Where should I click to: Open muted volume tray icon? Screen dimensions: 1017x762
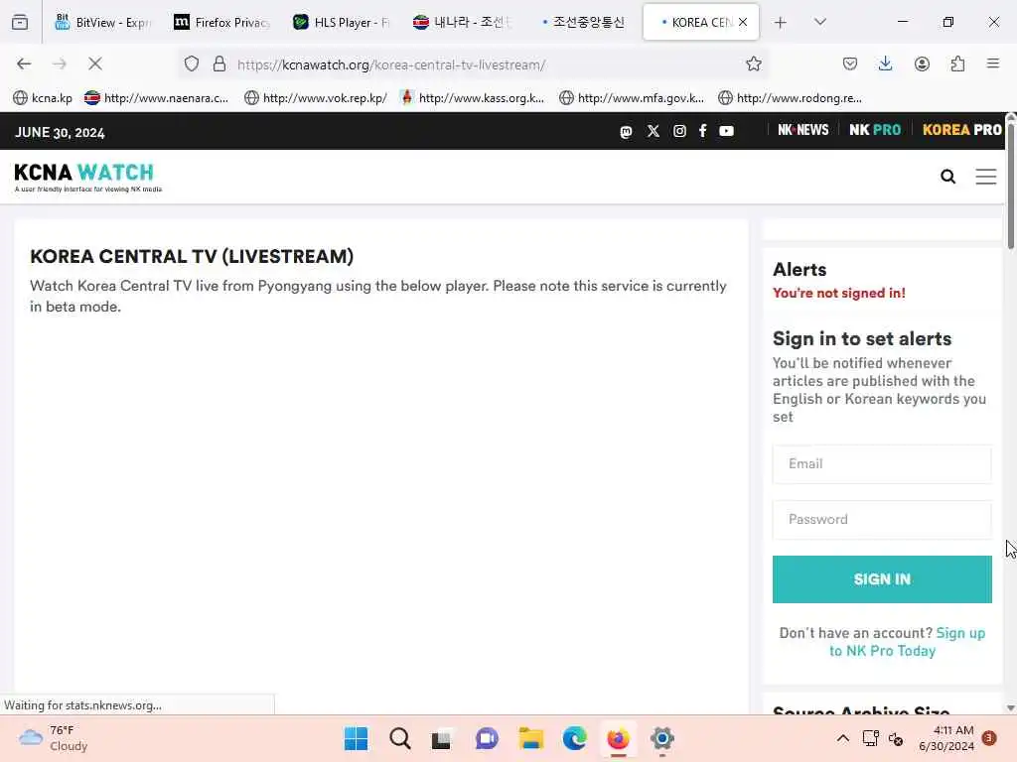(x=896, y=738)
